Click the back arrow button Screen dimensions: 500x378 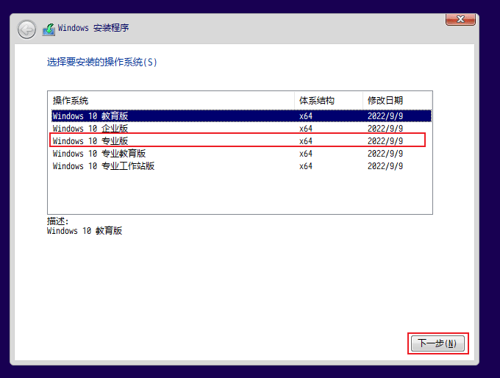pos(26,30)
